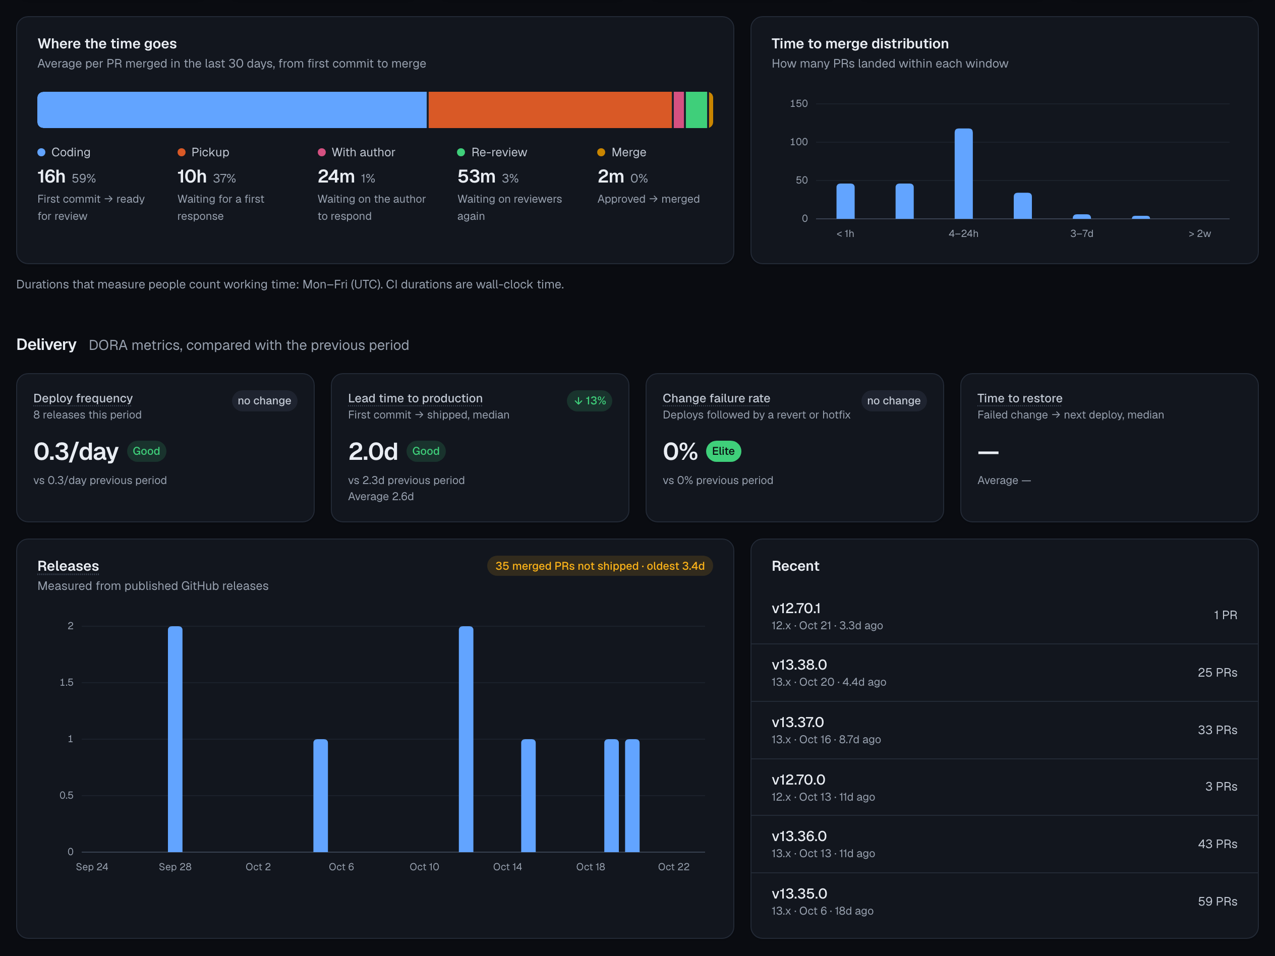Click the tallest 4–24h bar in merge distribution
This screenshot has width=1275, height=956.
coord(963,173)
